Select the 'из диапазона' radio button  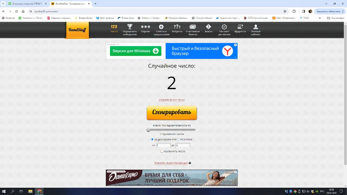pos(152,139)
